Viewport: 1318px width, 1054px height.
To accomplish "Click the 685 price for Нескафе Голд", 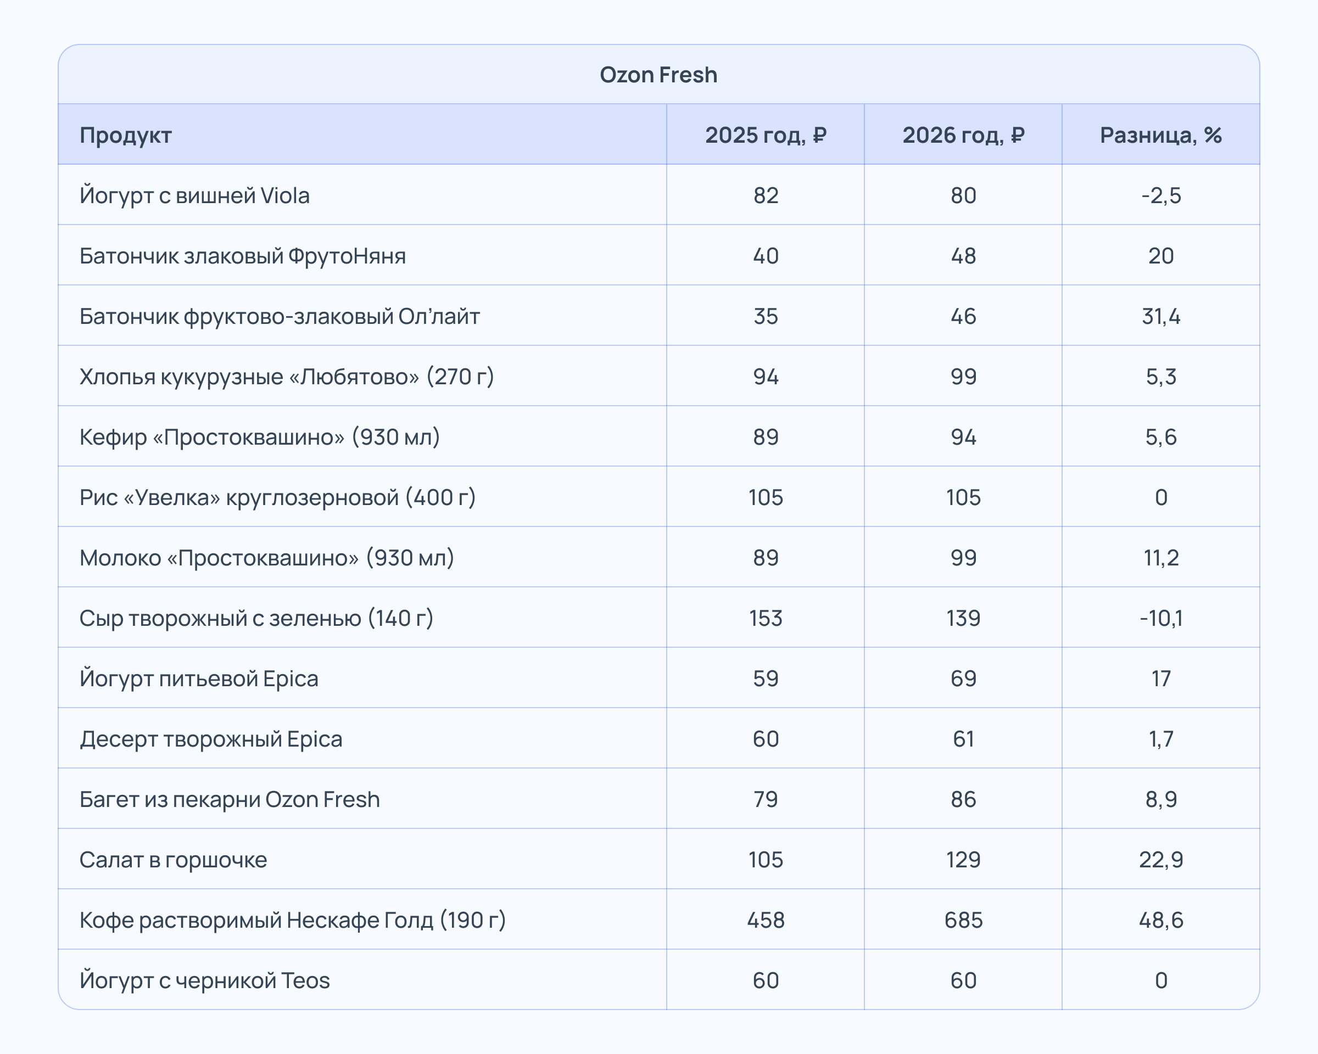I will (x=963, y=920).
